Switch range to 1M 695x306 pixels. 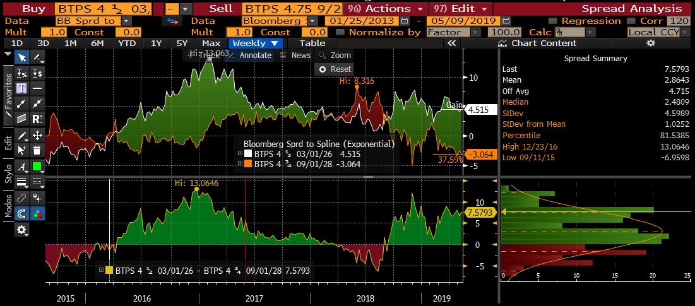pyautogui.click(x=71, y=43)
